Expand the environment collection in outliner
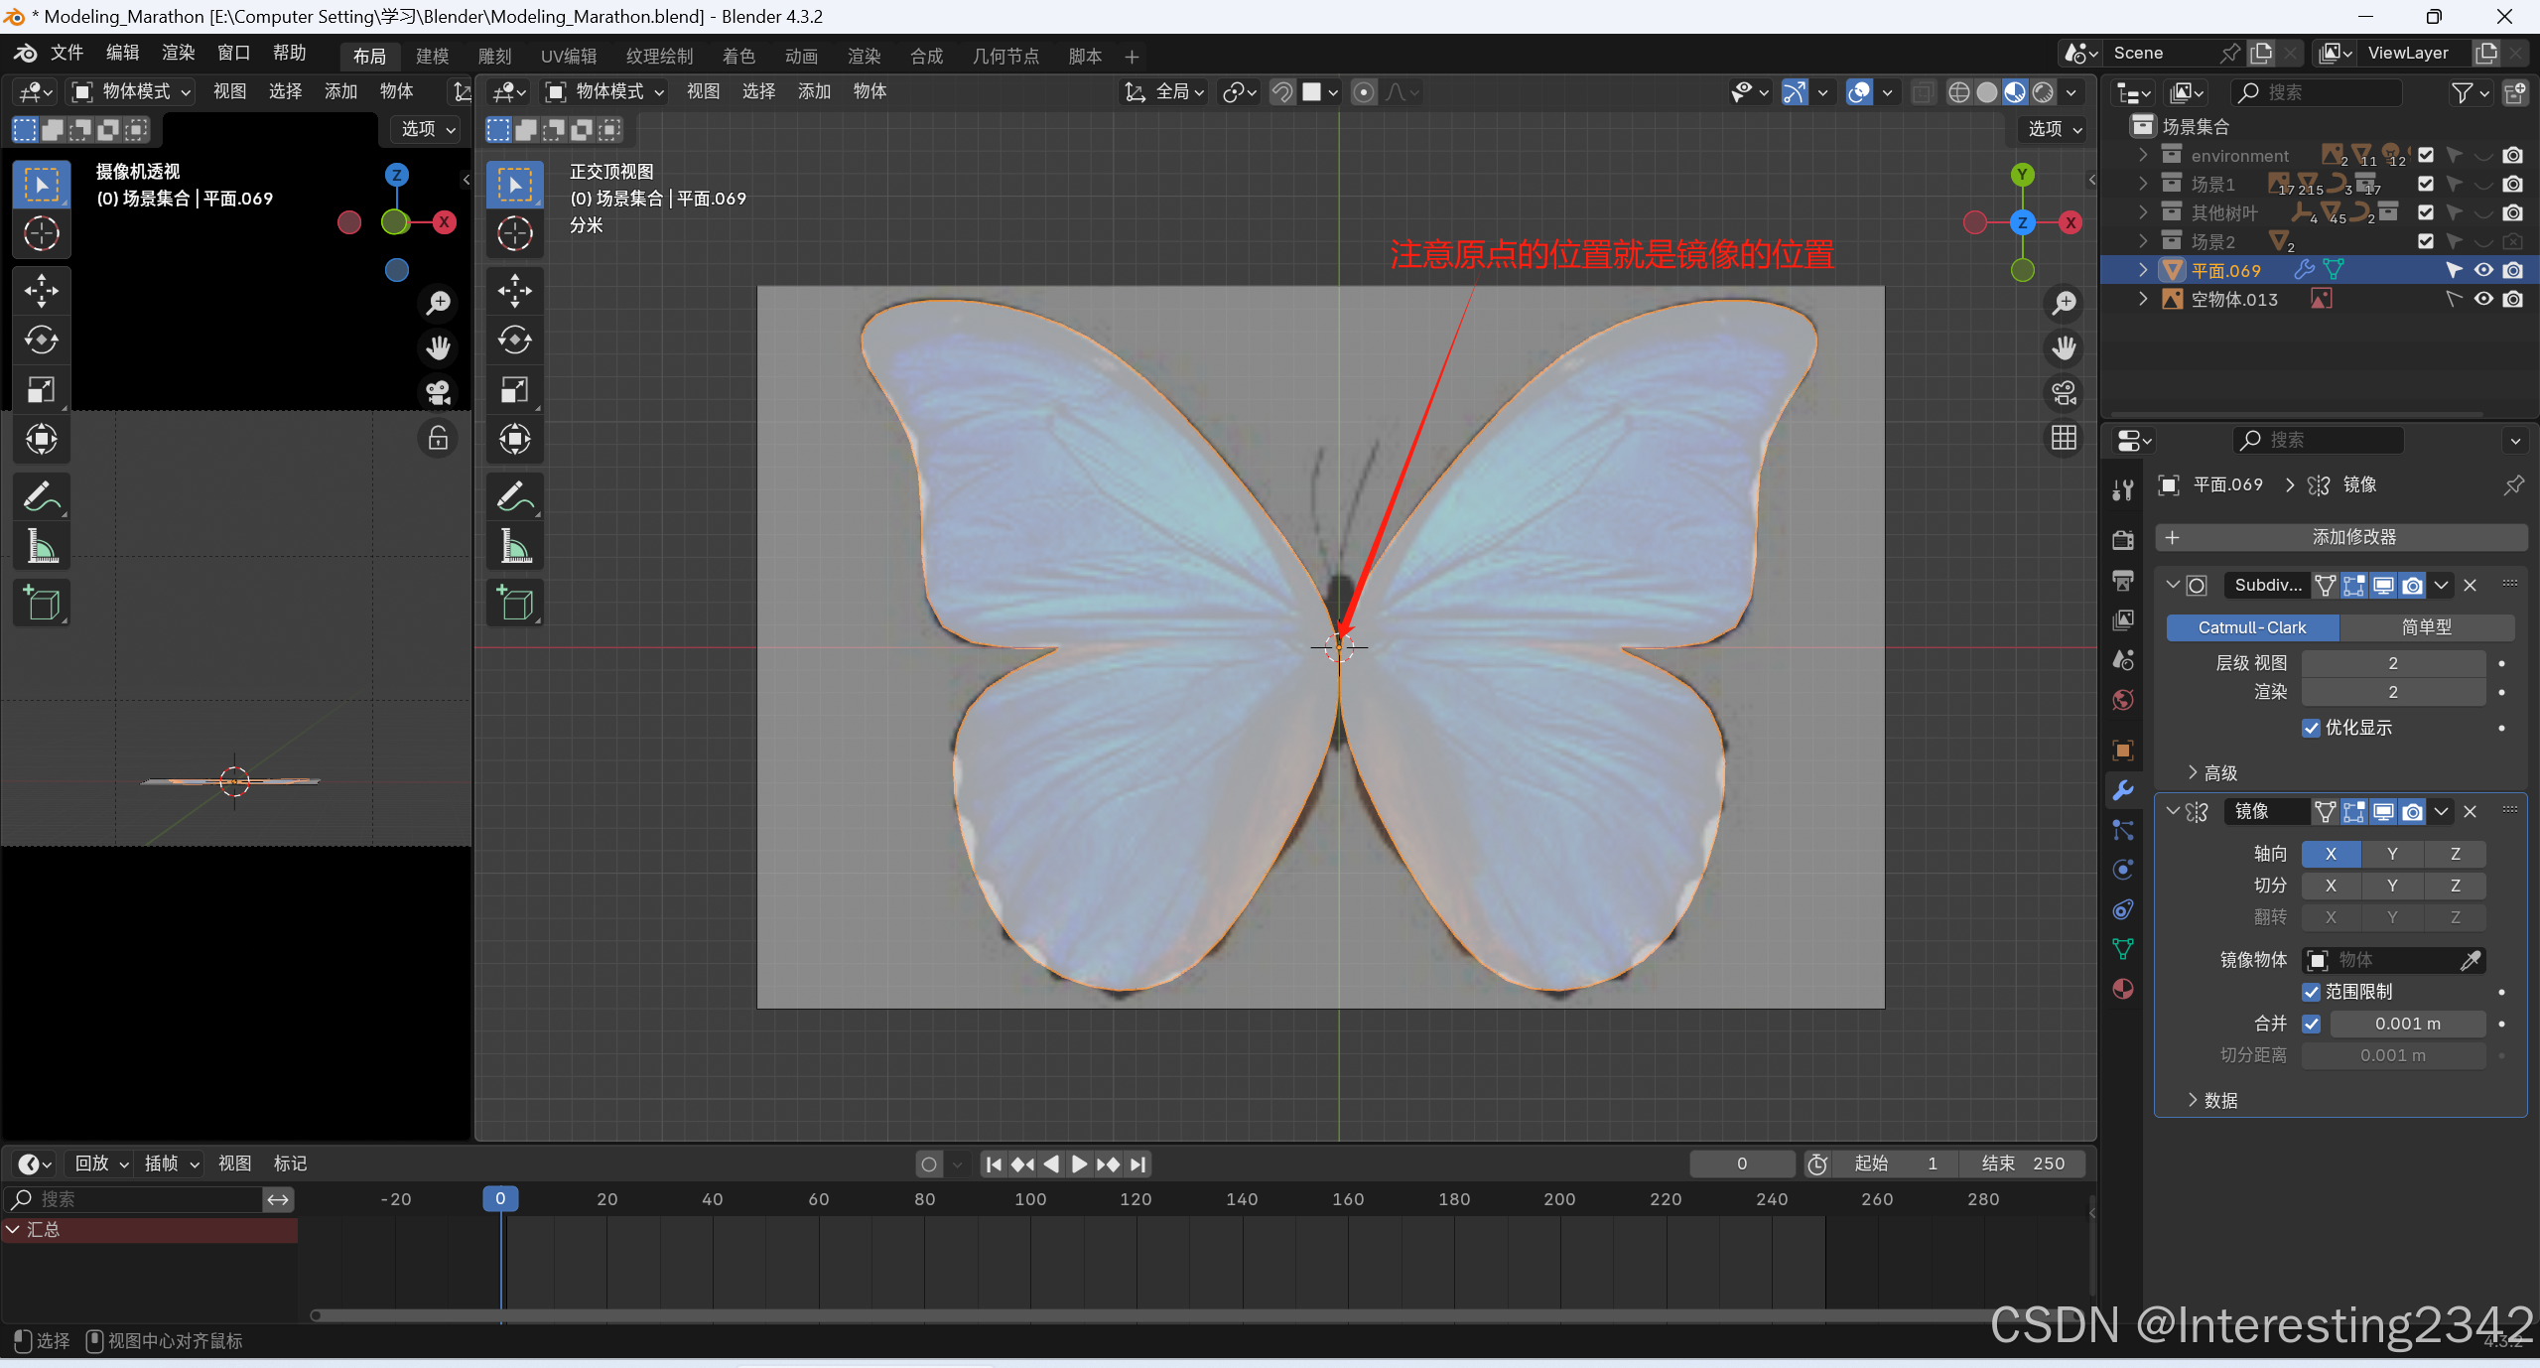 [x=2143, y=155]
